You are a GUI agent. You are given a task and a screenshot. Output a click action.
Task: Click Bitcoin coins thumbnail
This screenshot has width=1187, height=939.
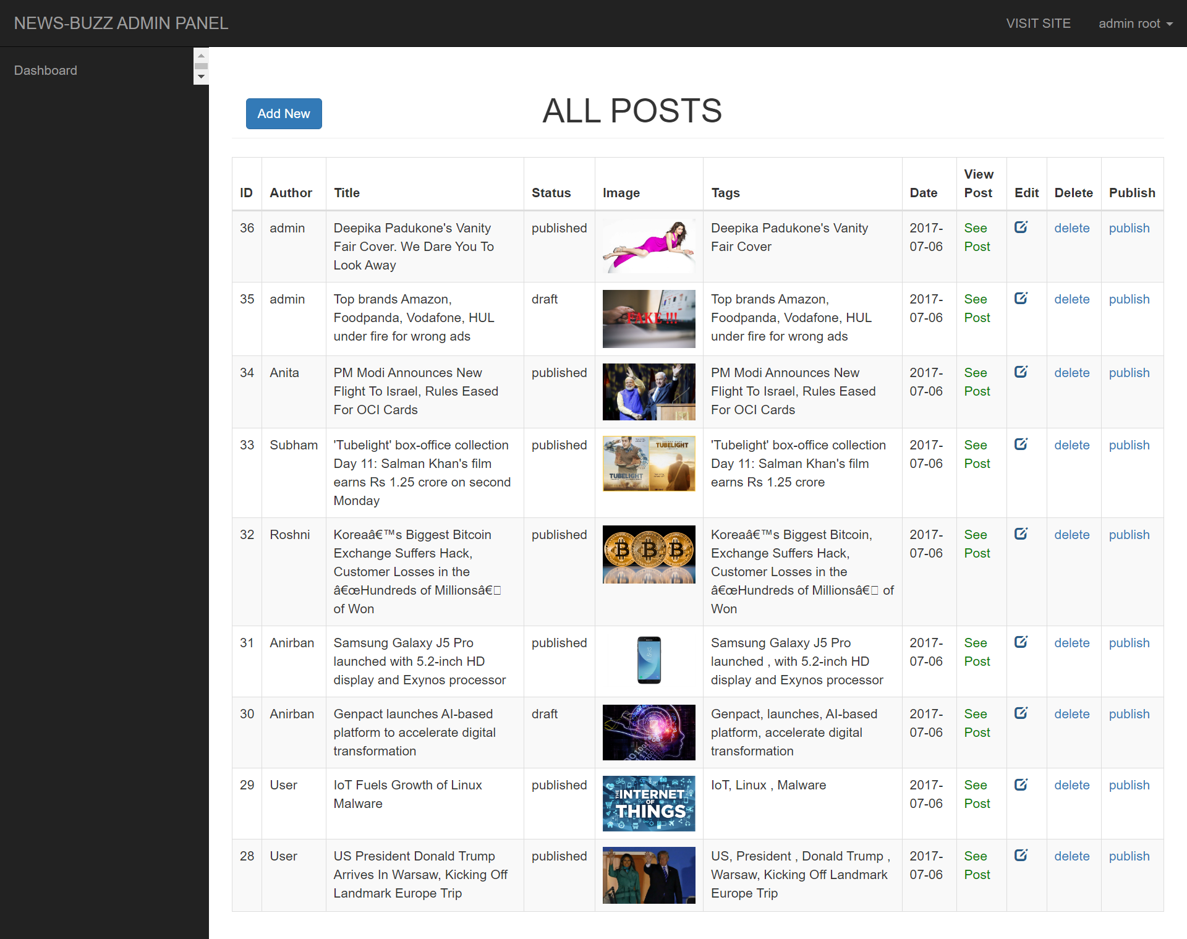[x=649, y=554]
